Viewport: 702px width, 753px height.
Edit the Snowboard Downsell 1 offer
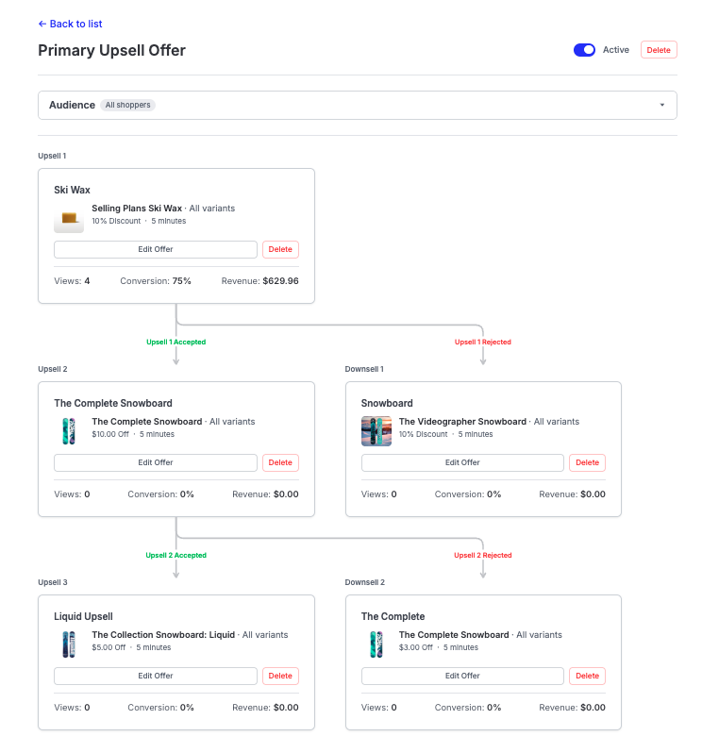point(462,462)
